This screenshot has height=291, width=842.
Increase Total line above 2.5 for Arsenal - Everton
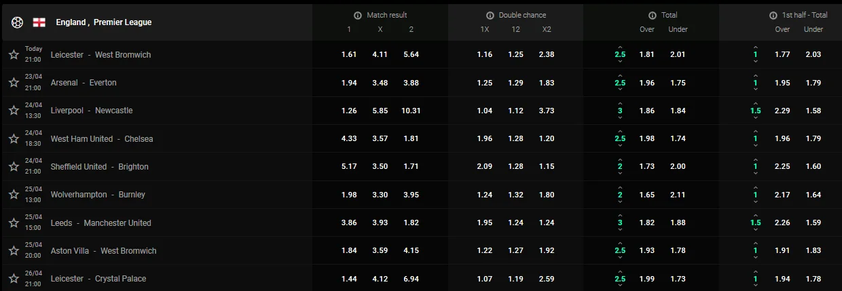tap(619, 75)
